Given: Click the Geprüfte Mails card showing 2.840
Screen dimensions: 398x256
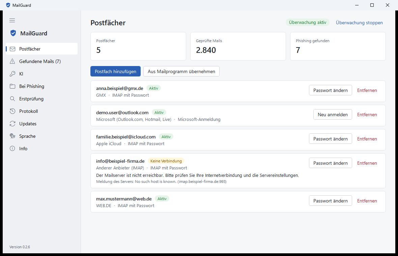Looking at the screenshot, I should click(x=238, y=46).
